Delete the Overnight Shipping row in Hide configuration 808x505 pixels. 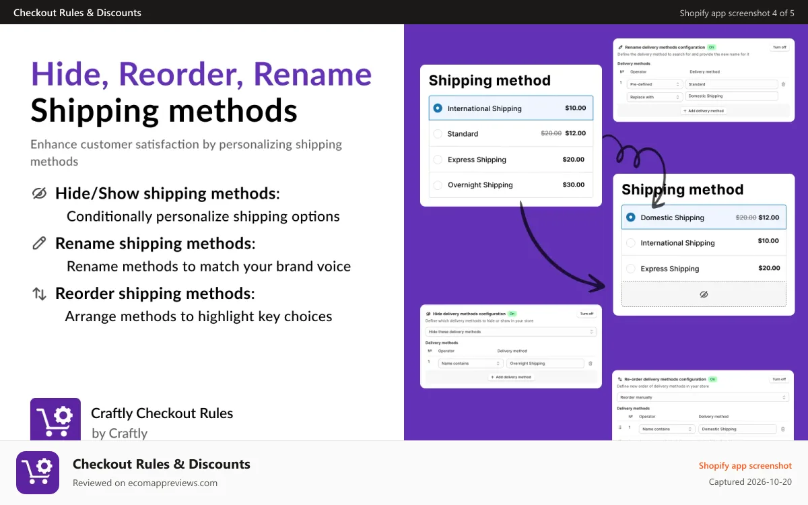coord(591,363)
